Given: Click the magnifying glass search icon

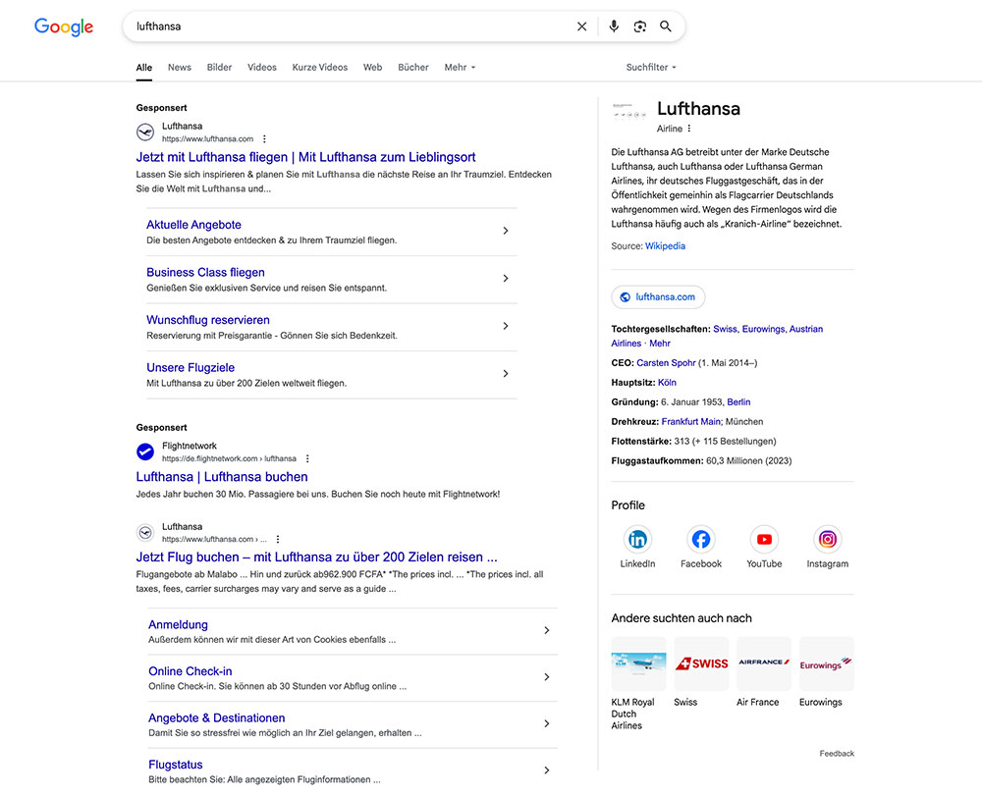Looking at the screenshot, I should 666,27.
